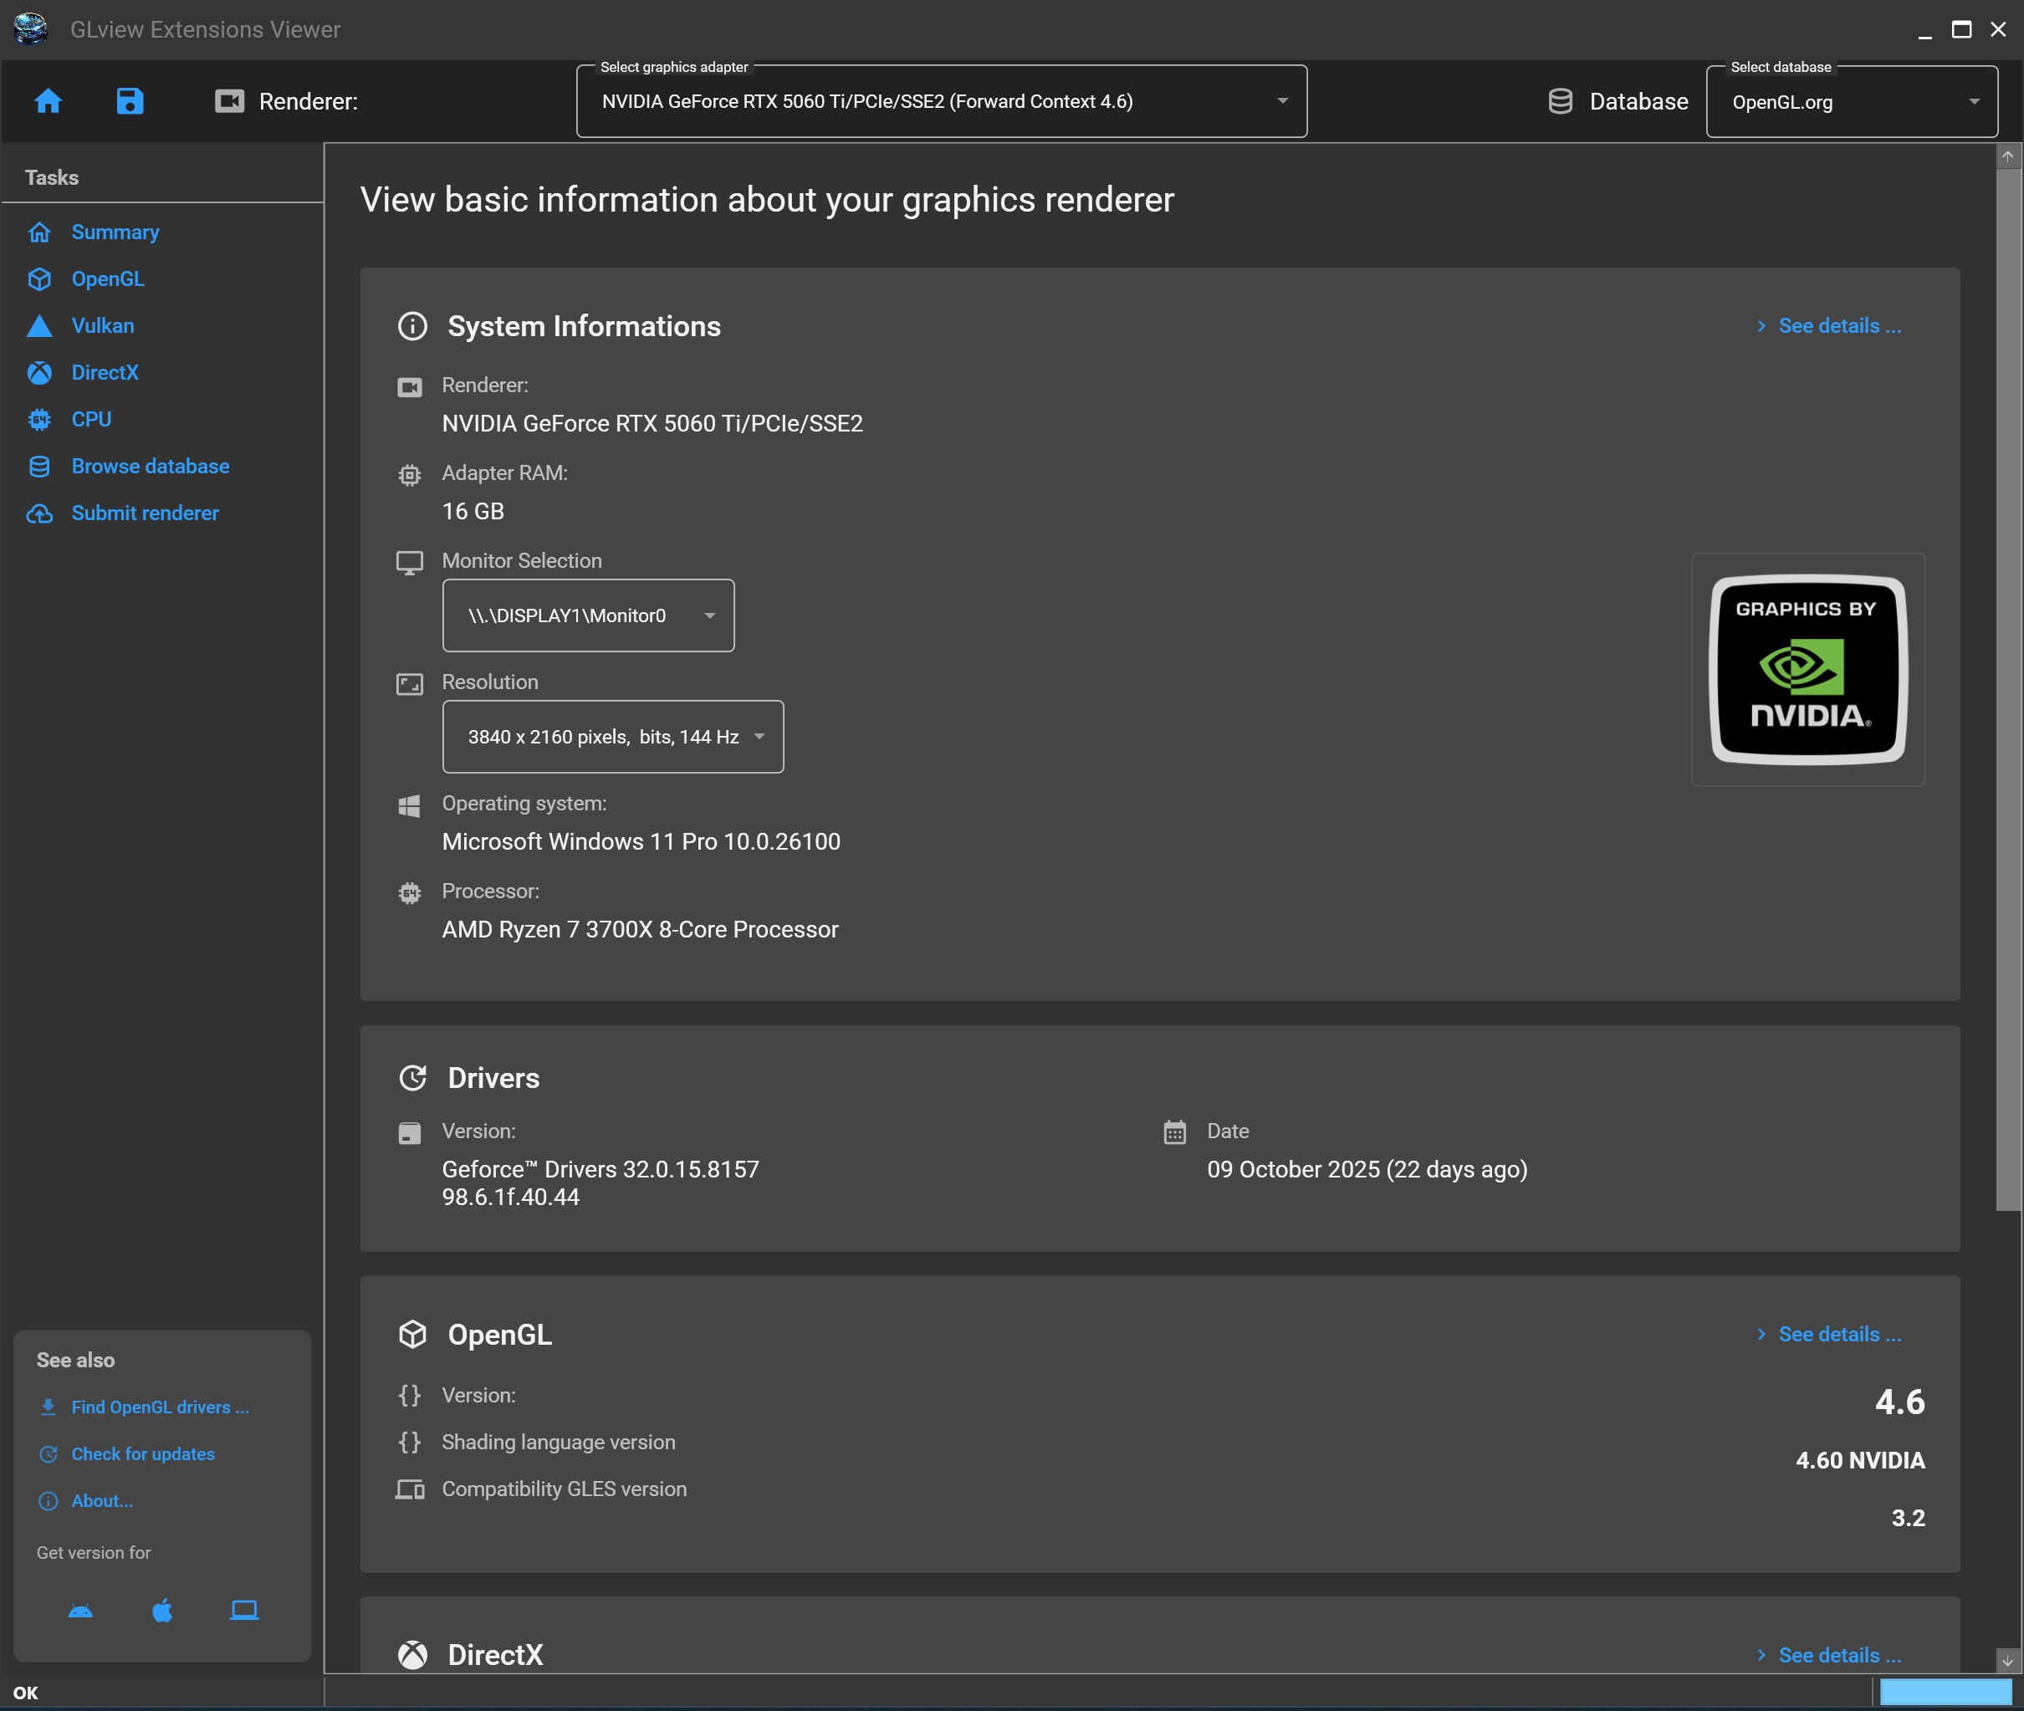Get version for Android
Screen dimensions: 2024x1711
coord(80,1610)
